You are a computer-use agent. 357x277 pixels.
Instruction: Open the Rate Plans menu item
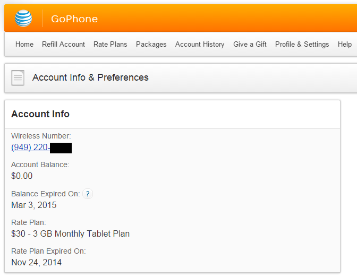tap(110, 44)
